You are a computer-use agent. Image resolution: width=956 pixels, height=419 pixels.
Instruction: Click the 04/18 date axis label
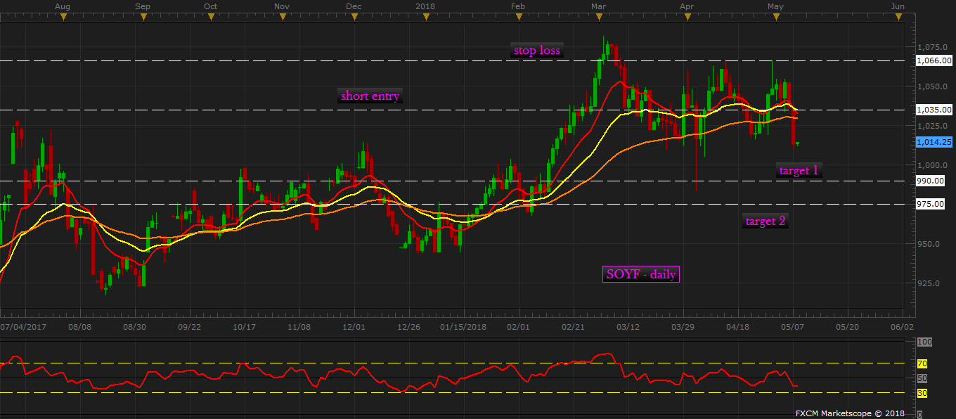click(x=737, y=327)
